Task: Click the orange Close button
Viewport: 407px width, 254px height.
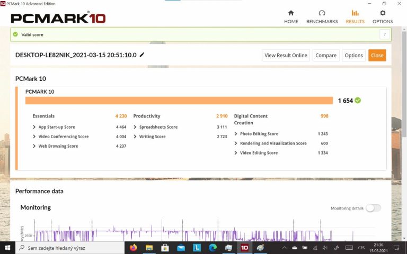Action: coord(377,56)
